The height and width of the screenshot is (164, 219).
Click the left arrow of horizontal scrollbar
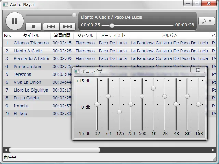point(5,150)
